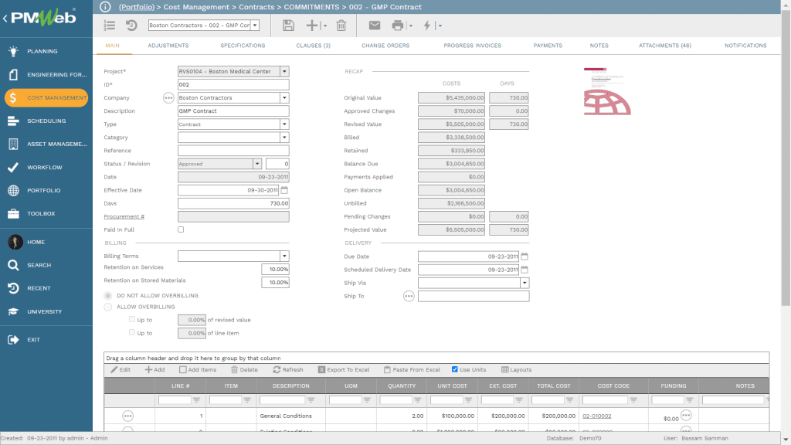Check the Paid In Full checkbox

[x=181, y=229]
